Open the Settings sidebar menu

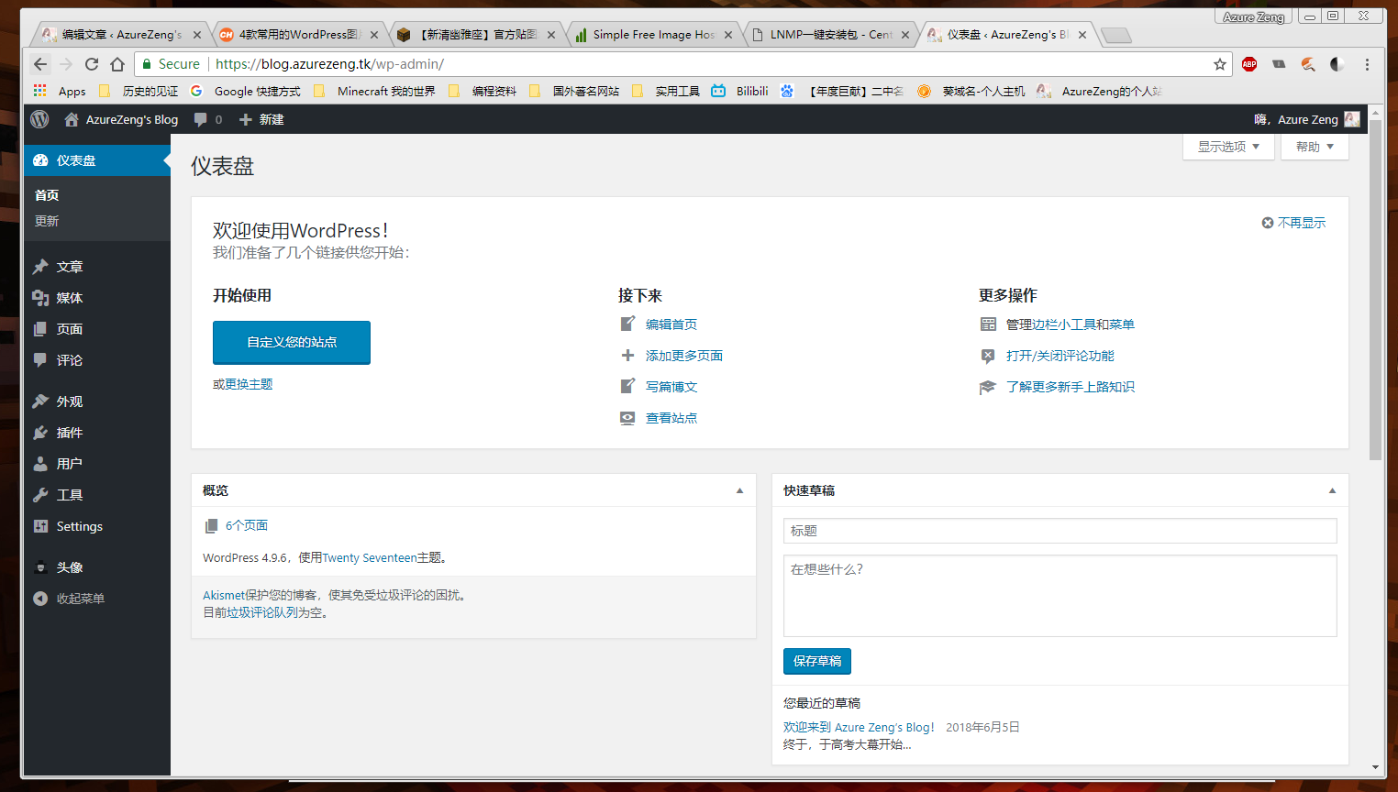pos(97,526)
